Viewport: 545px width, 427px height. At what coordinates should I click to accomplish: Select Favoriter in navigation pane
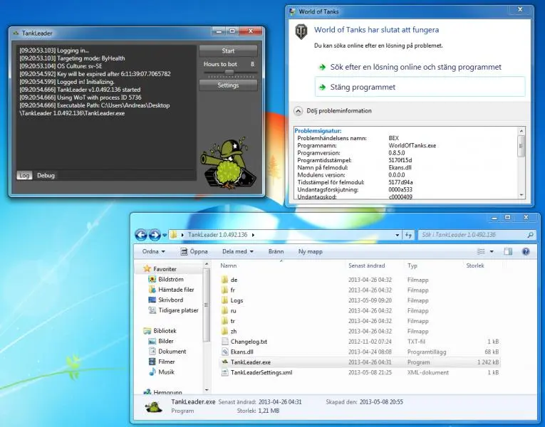pyautogui.click(x=165, y=269)
